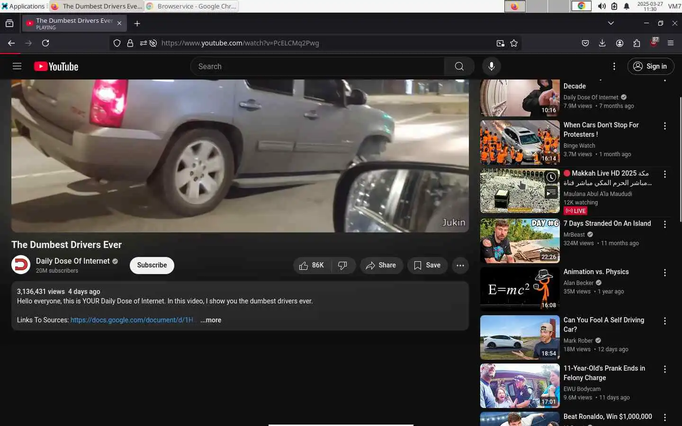The image size is (682, 426).
Task: Go to YouTube home via logo
Action: click(x=56, y=67)
